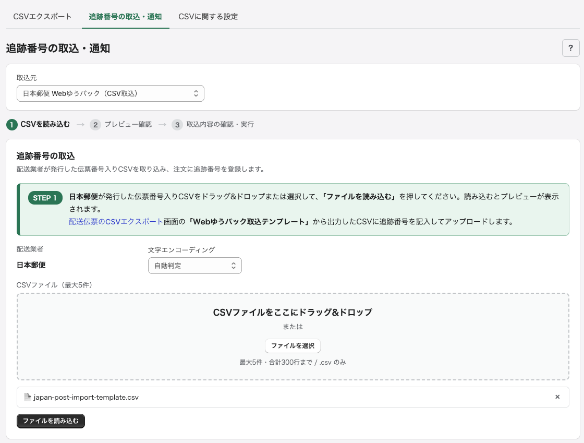Click the 取込元 label
584x443 pixels.
pos(27,78)
